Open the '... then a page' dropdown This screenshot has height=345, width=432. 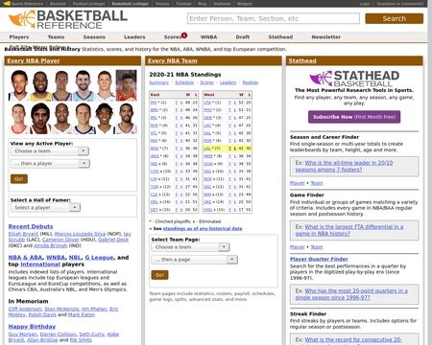point(194,260)
